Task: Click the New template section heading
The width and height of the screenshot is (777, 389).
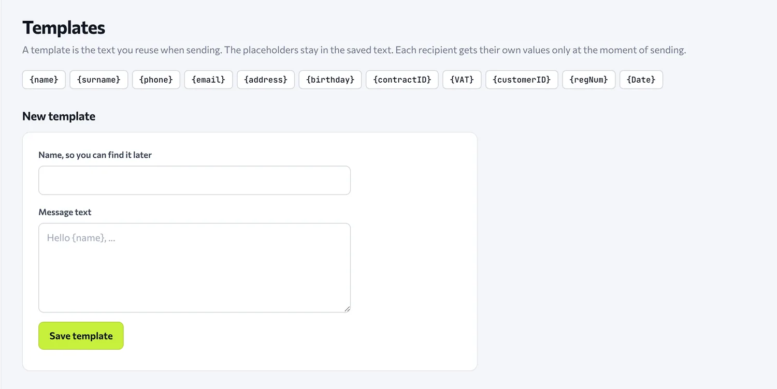Action: click(x=59, y=116)
